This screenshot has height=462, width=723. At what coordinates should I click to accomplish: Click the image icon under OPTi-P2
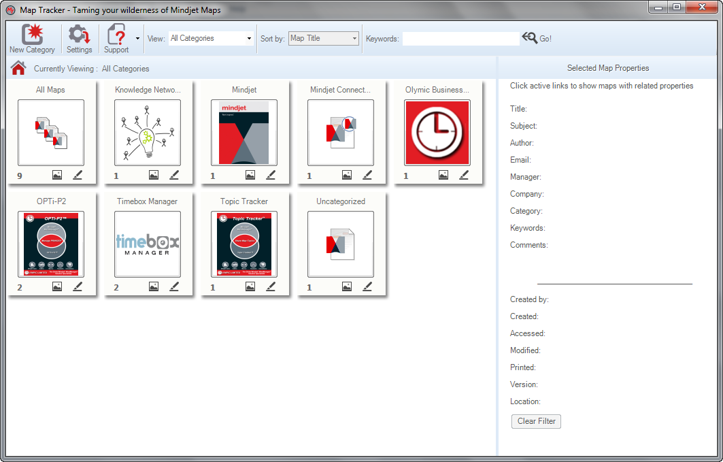(x=57, y=286)
